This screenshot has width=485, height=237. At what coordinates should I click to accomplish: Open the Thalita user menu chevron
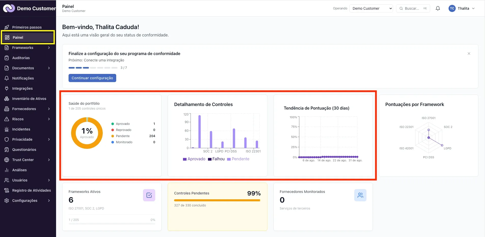[x=473, y=8]
